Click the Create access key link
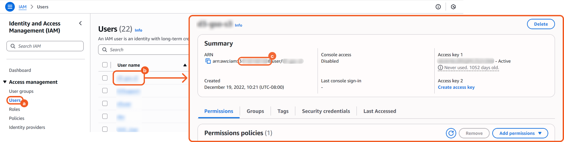The width and height of the screenshot is (564, 142). click(x=456, y=87)
